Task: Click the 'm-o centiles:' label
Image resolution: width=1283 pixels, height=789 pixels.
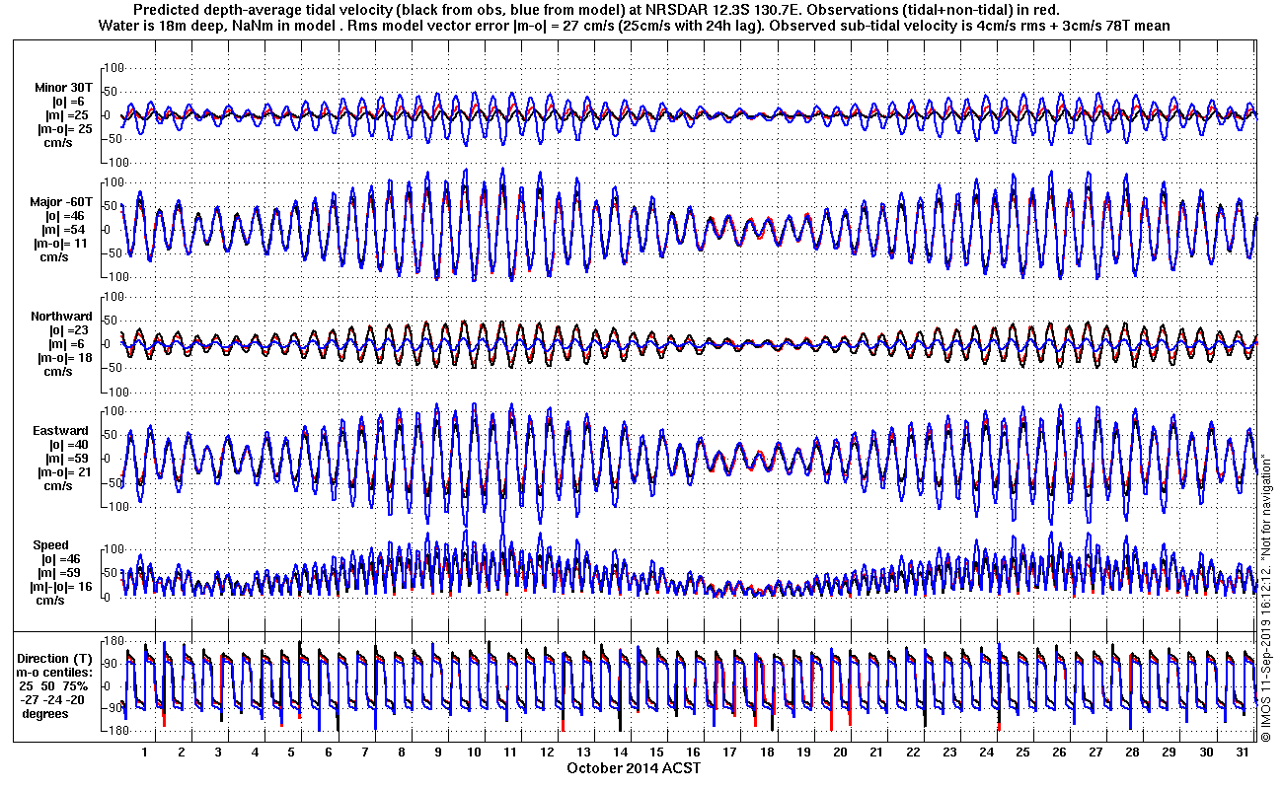Action: coord(54,673)
